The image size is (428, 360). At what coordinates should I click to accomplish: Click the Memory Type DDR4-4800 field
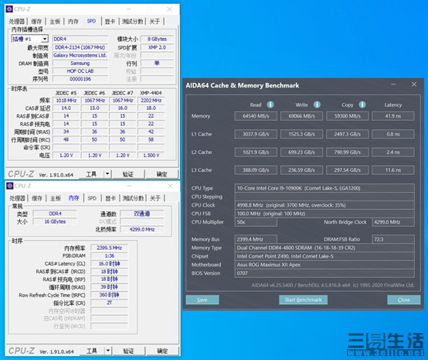point(324,248)
